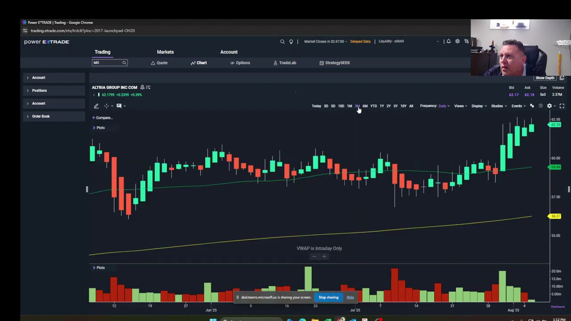The height and width of the screenshot is (321, 571).
Task: Select the pencil drawing tool
Action: tap(96, 106)
